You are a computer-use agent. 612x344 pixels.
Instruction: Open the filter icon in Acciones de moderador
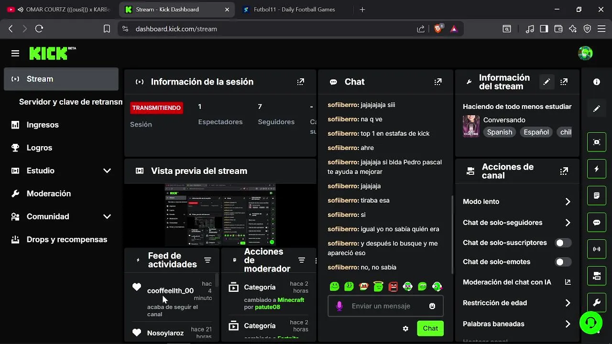(x=302, y=260)
